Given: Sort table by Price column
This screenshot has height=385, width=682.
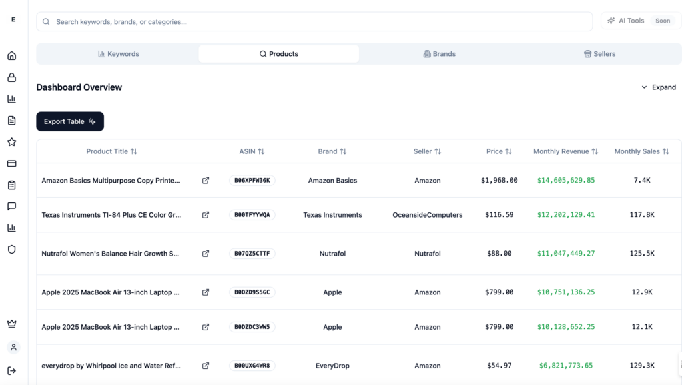Looking at the screenshot, I should pos(499,151).
